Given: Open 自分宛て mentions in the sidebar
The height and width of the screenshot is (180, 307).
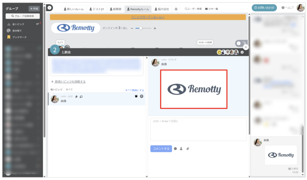Looking at the screenshot, I should pyautogui.click(x=17, y=31).
